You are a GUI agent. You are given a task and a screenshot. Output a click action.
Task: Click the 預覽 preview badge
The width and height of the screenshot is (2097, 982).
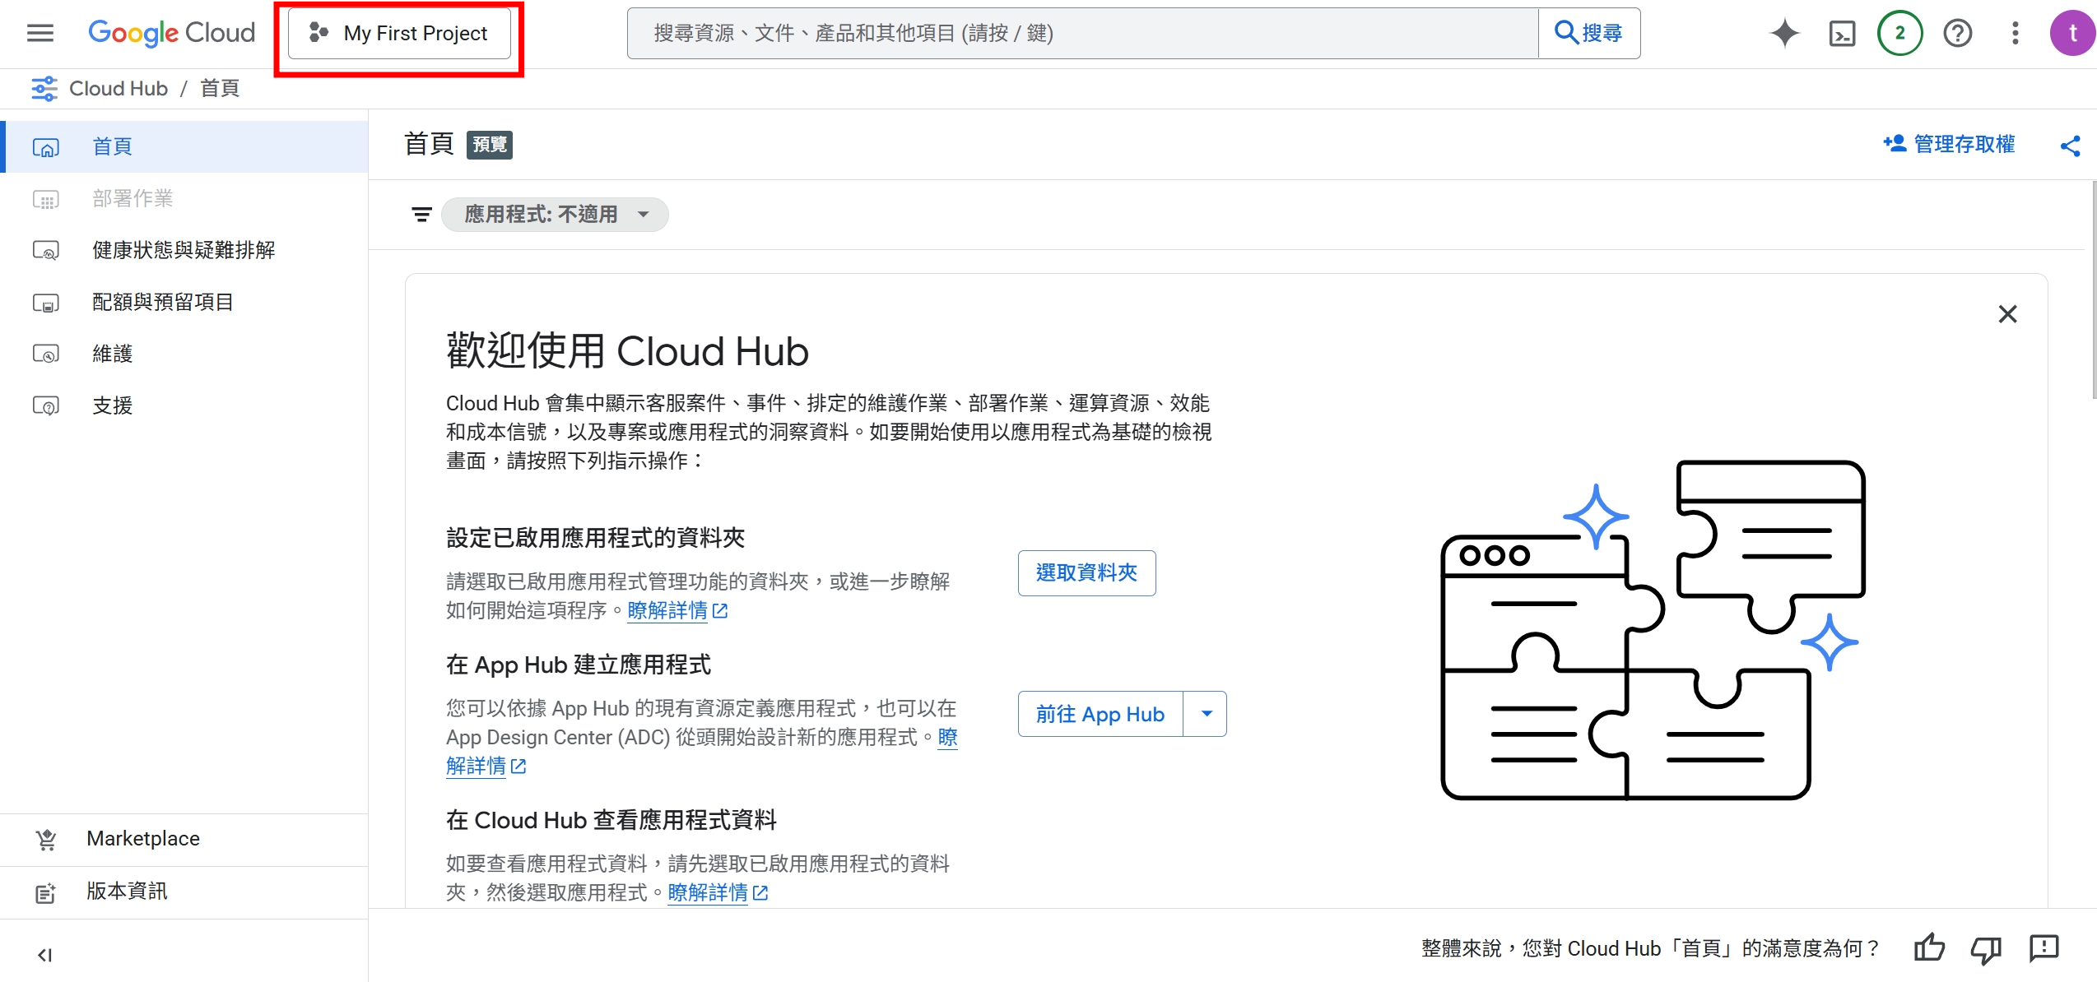[490, 145]
